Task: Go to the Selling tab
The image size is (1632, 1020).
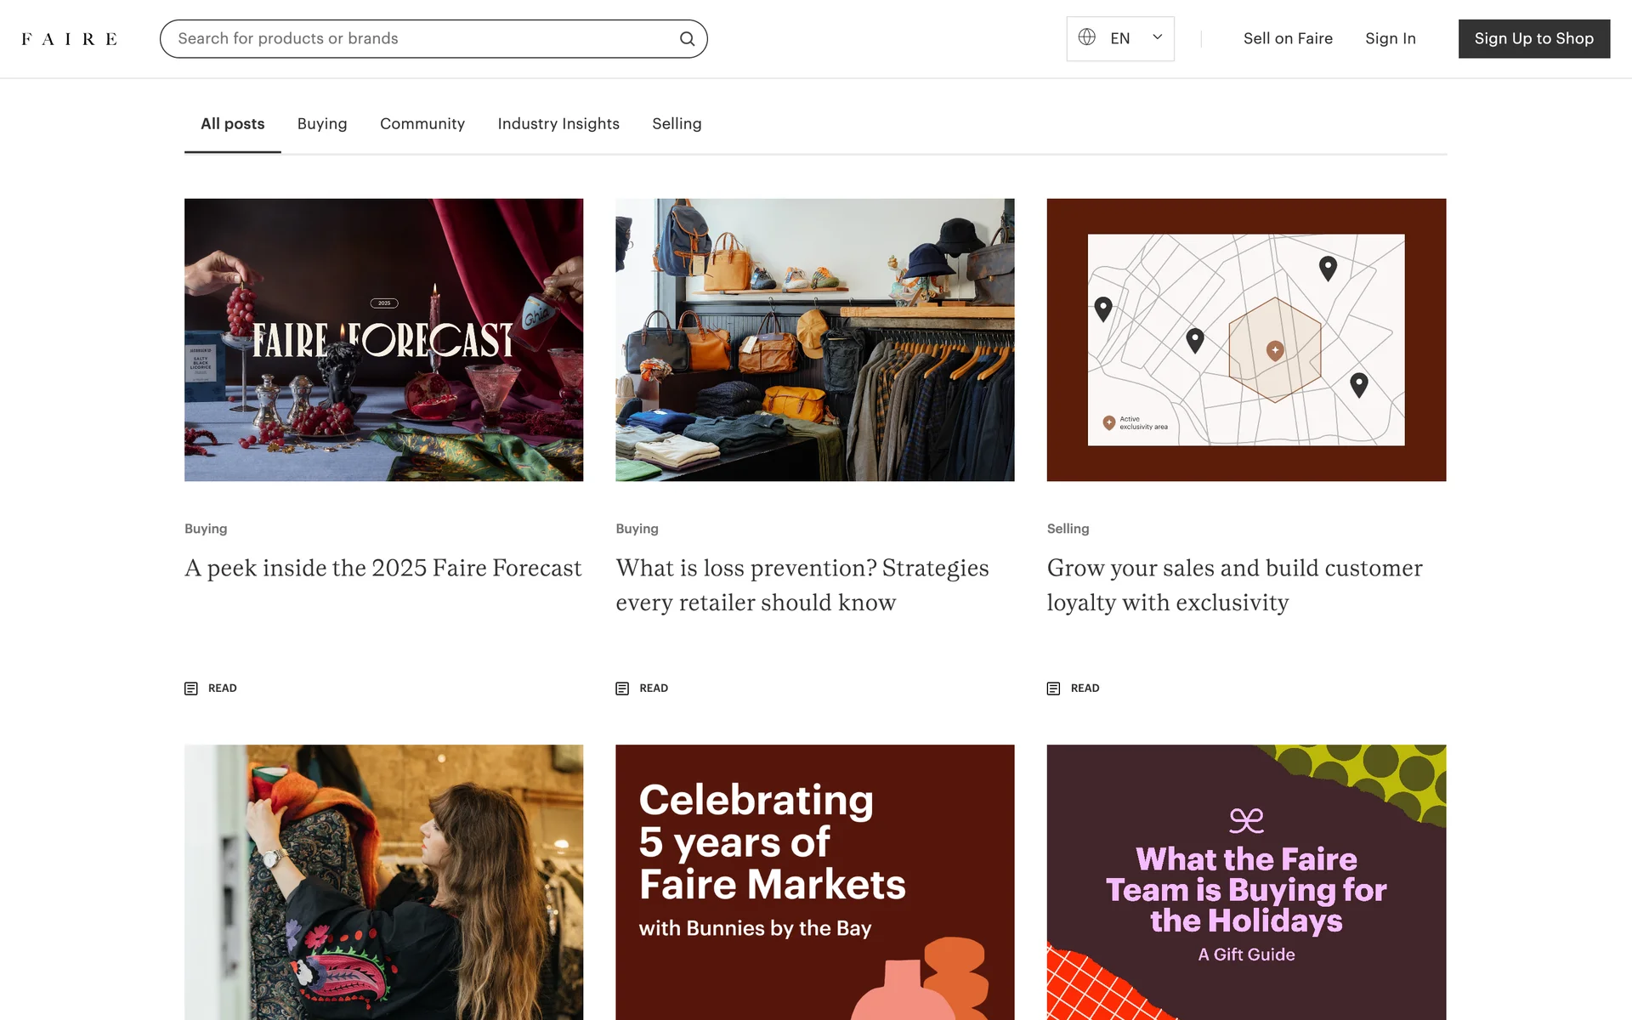Action: tap(677, 124)
